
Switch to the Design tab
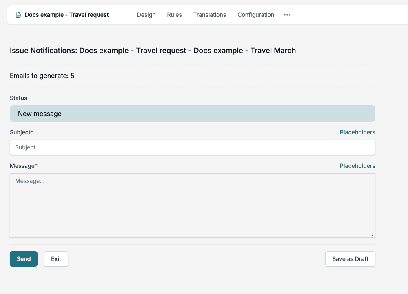[x=146, y=15]
